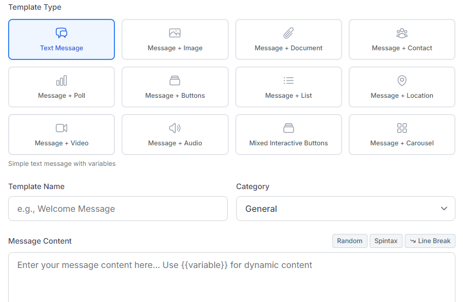
Task: Add a Line Break via its button
Action: tap(430, 241)
